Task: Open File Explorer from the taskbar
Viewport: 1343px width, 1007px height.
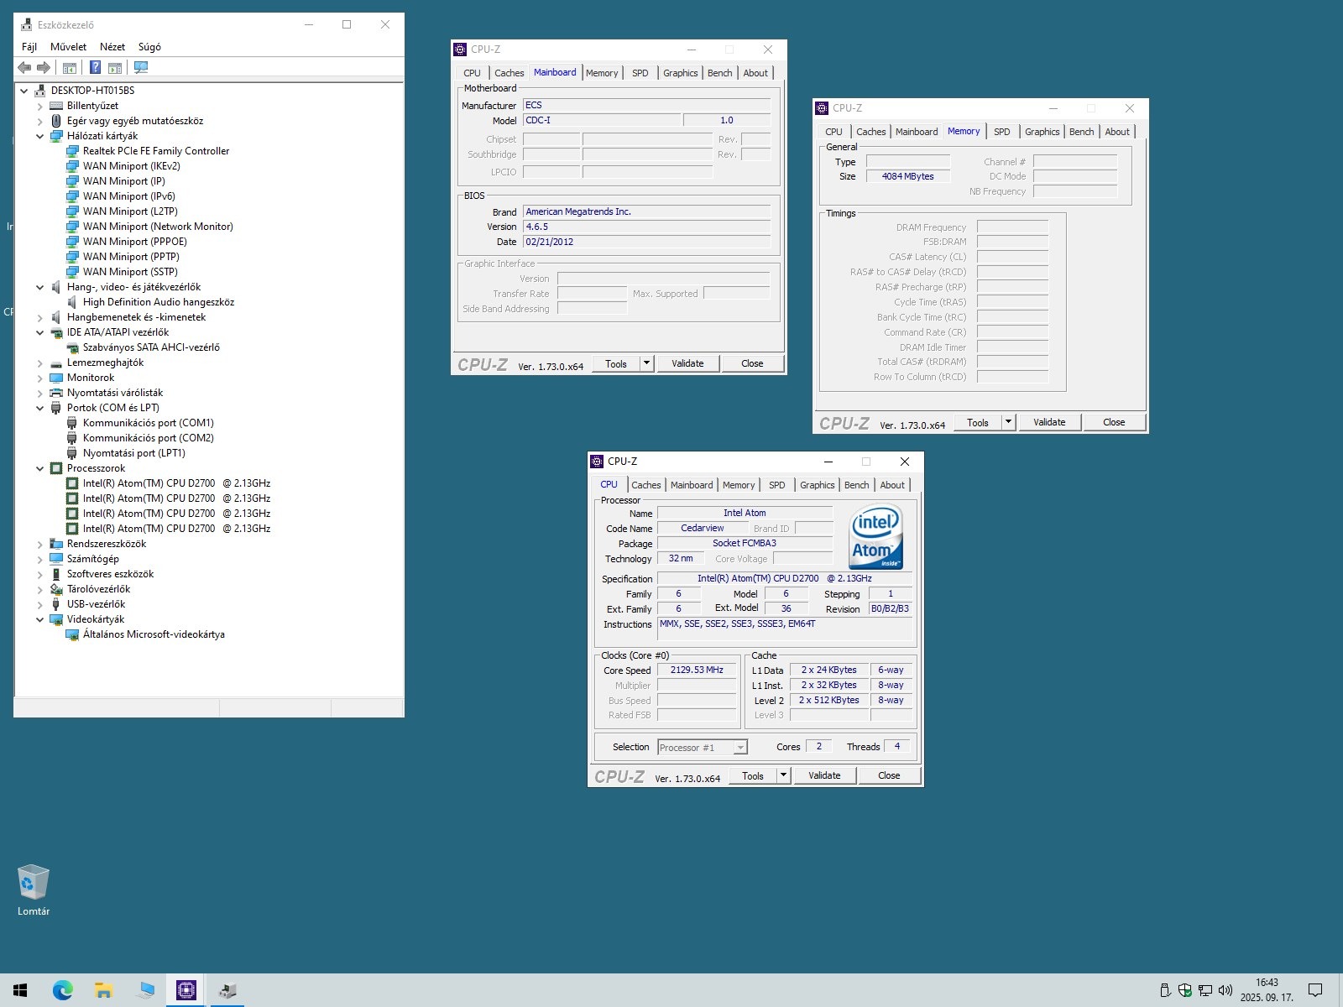Action: [104, 990]
